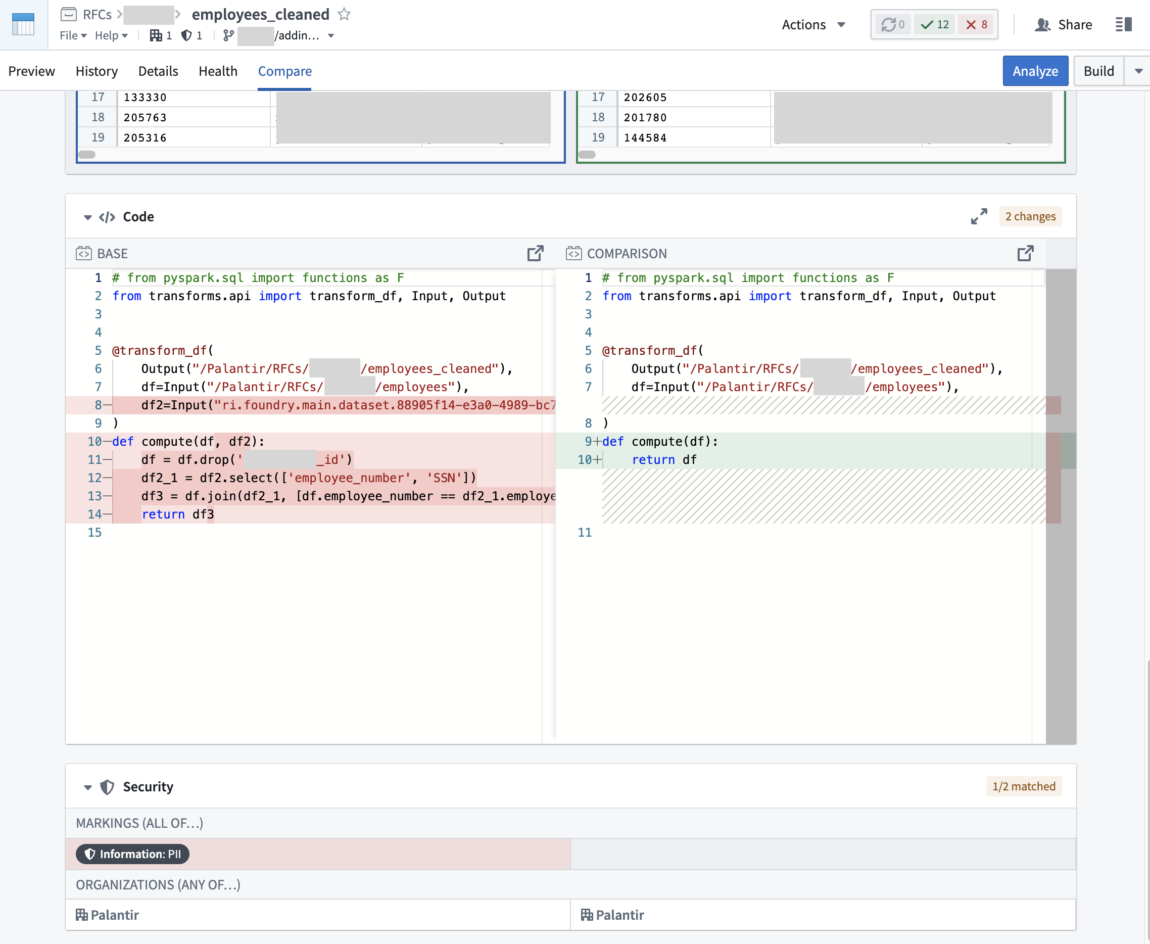The image size is (1150, 944).
Task: Click the passed checks count 12
Action: click(935, 24)
